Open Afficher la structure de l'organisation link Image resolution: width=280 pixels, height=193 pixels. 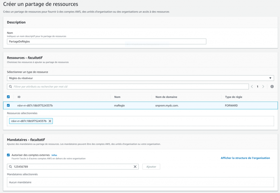(245, 158)
